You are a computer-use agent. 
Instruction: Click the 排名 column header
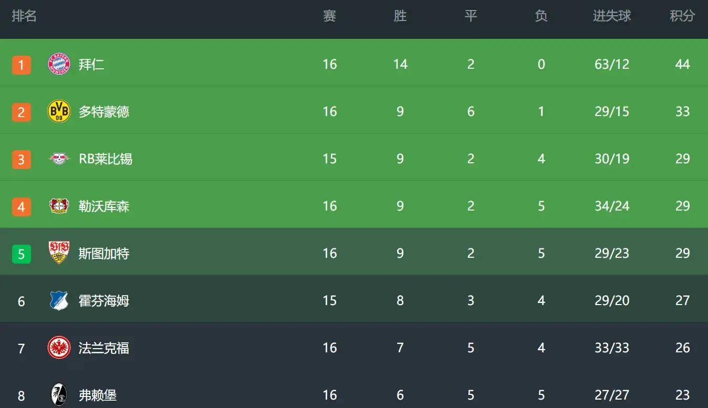pyautogui.click(x=24, y=16)
